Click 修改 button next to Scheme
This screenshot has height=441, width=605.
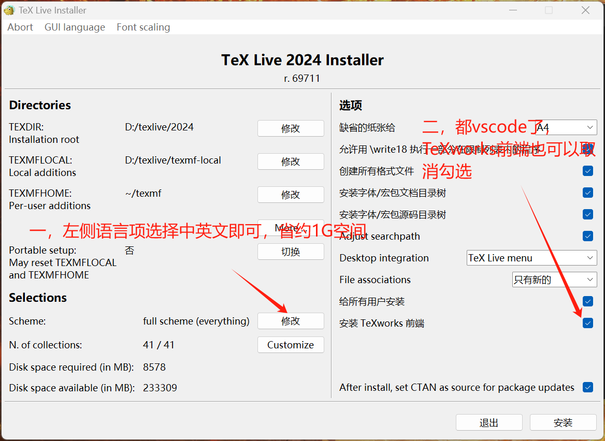coord(291,321)
